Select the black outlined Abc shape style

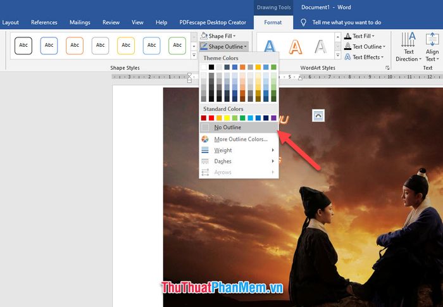pyautogui.click(x=23, y=45)
